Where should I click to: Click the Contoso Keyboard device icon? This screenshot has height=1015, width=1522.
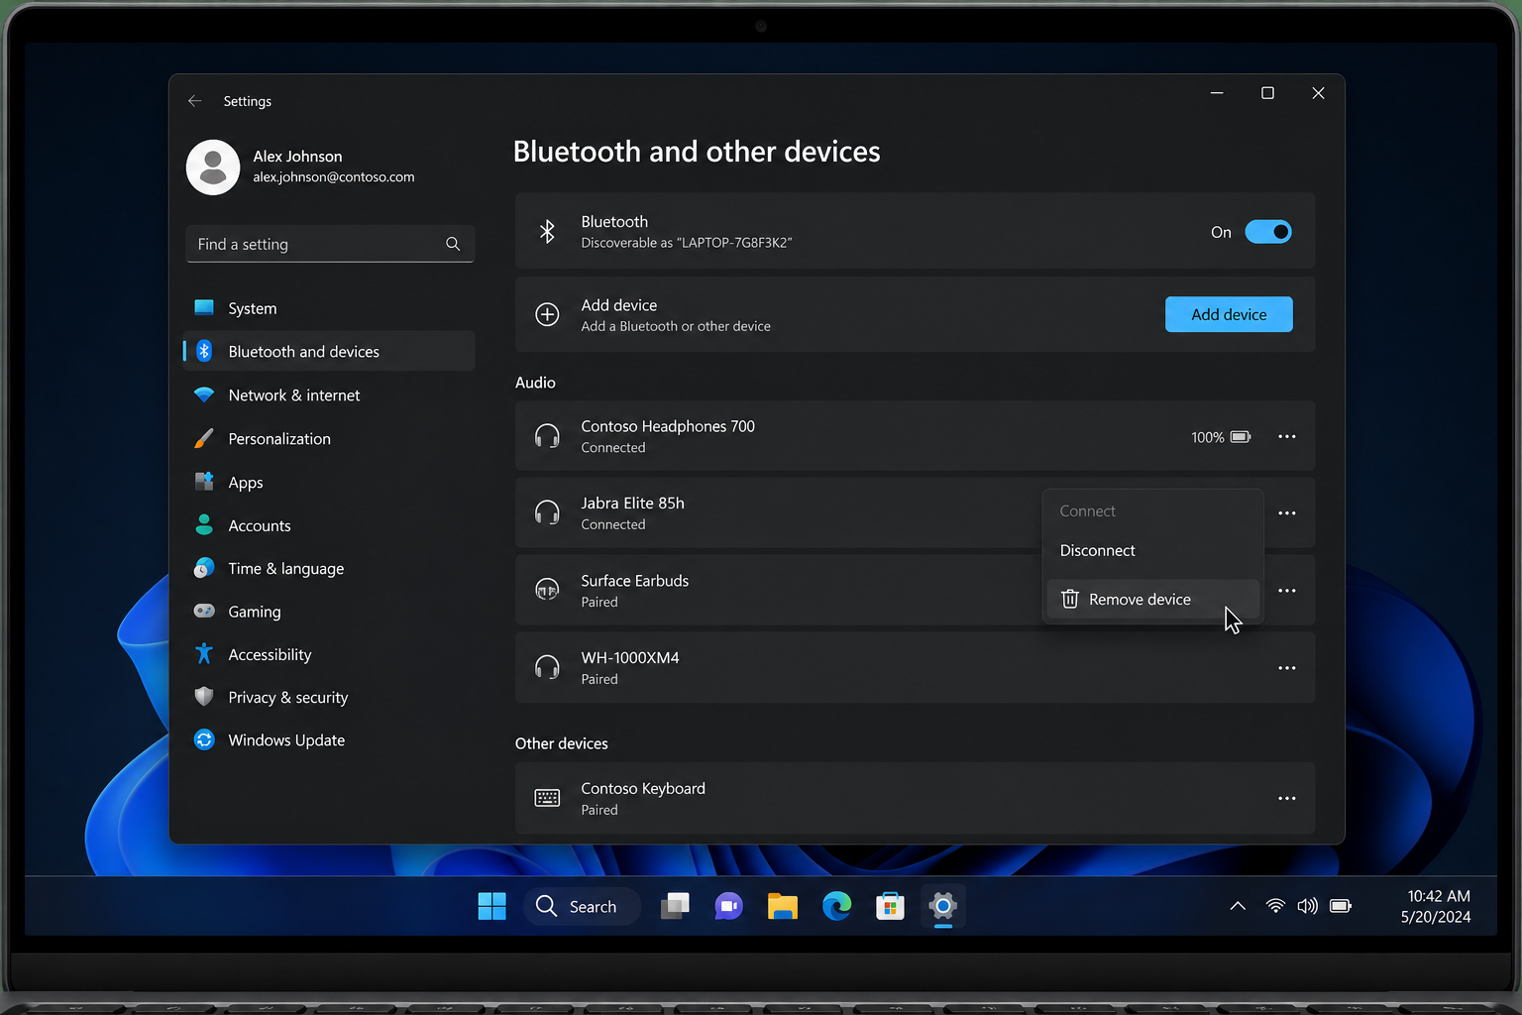(547, 798)
